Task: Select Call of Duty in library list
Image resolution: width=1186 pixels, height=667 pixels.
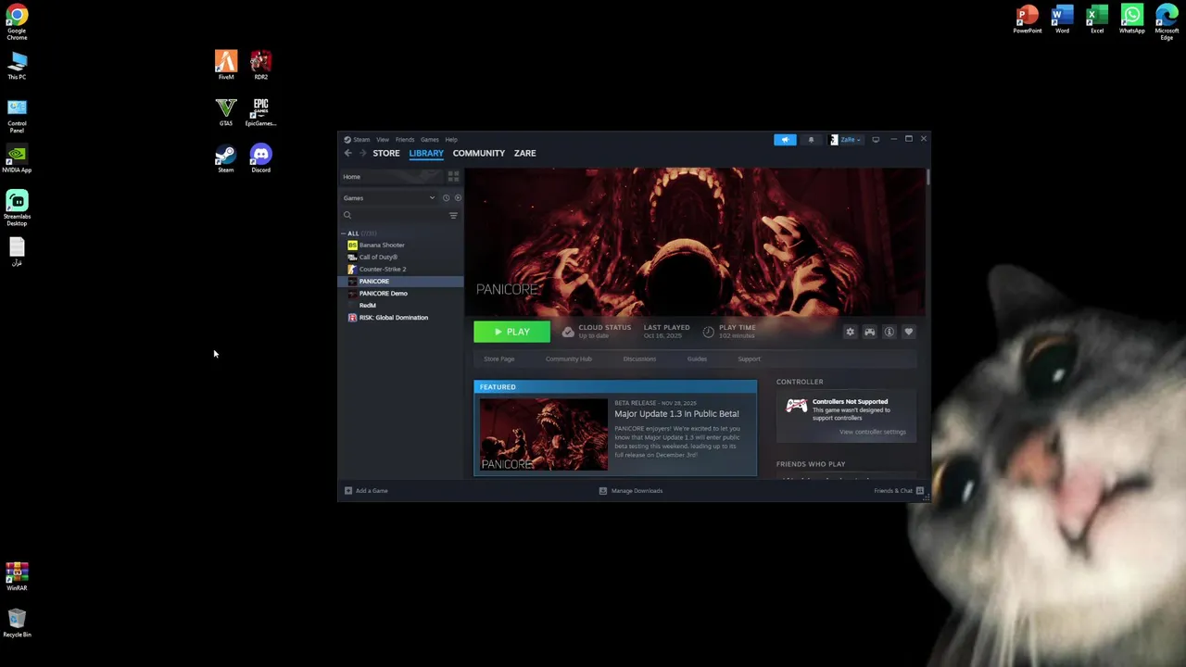Action: (x=400, y=257)
